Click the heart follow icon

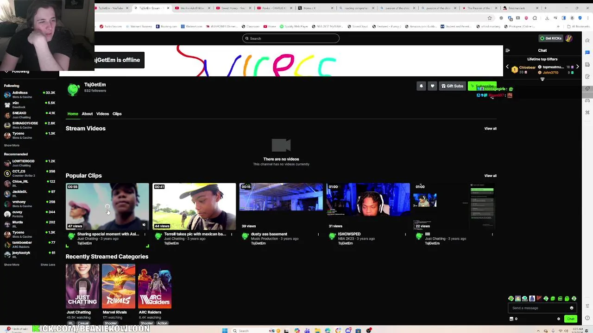[x=432, y=86]
